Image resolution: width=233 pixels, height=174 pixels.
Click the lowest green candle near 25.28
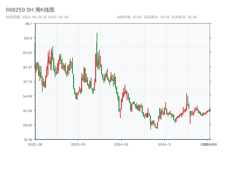coord(151,122)
